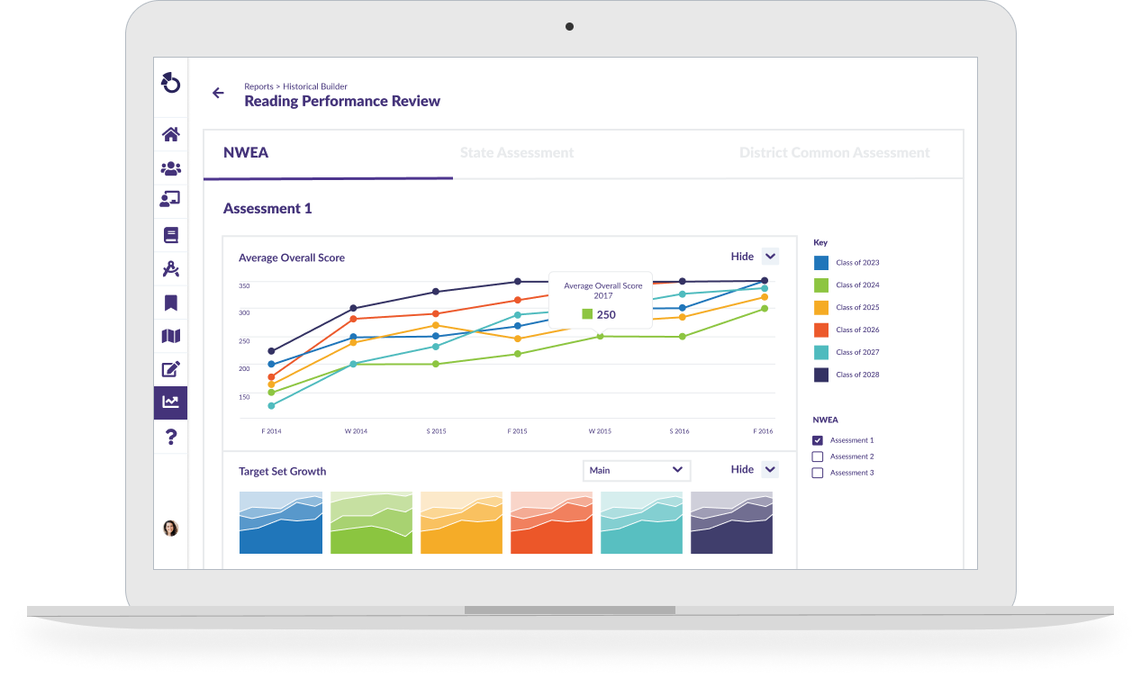Screen dimensions: 1141x678
Task: Enable Assessment 2 in the NWEA list
Action: pyautogui.click(x=817, y=457)
